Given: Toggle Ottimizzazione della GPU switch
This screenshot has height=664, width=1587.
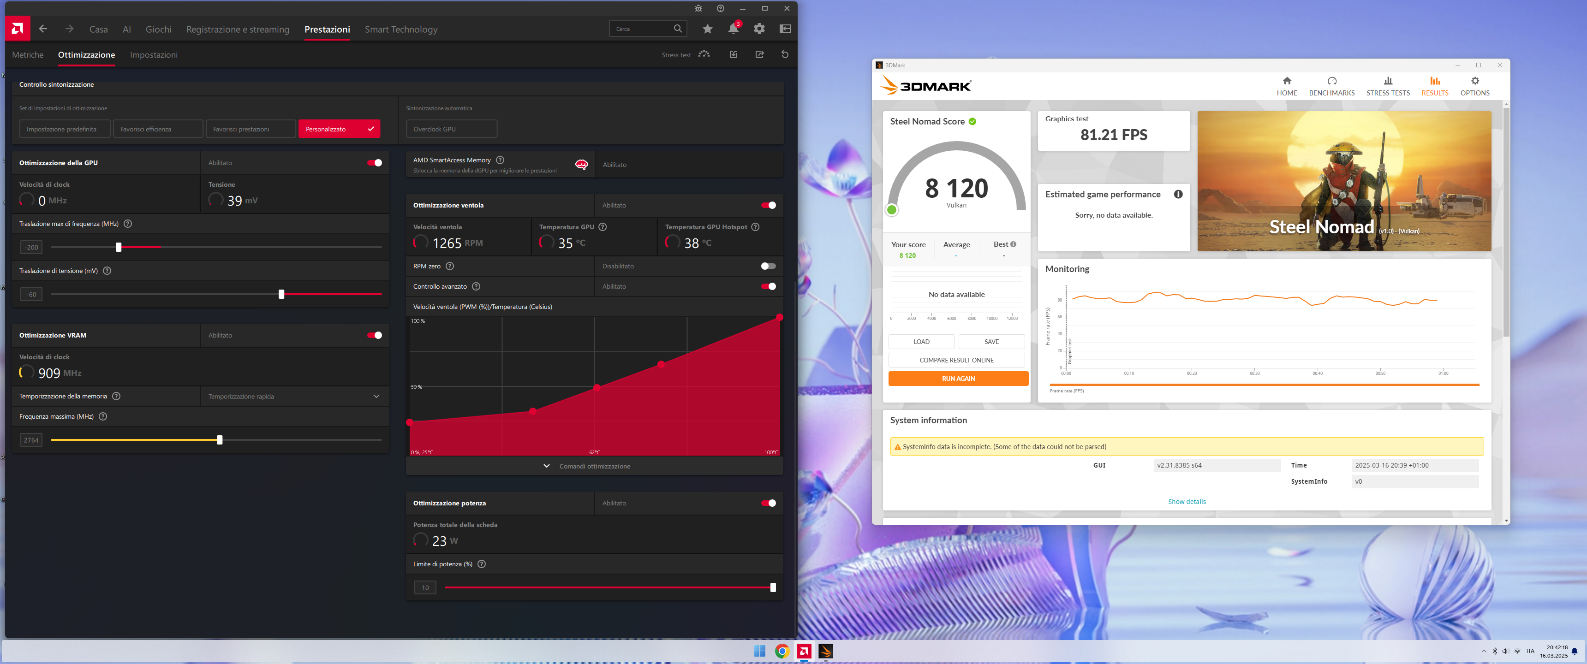Looking at the screenshot, I should [375, 163].
